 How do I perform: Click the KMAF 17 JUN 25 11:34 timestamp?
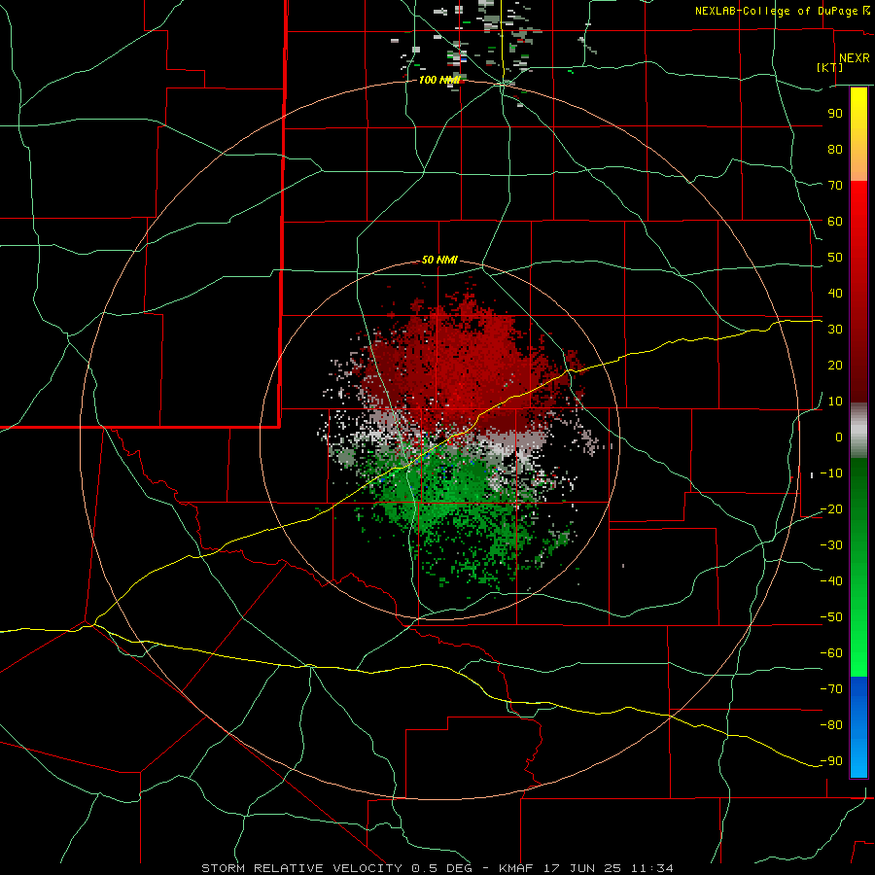pyautogui.click(x=586, y=868)
